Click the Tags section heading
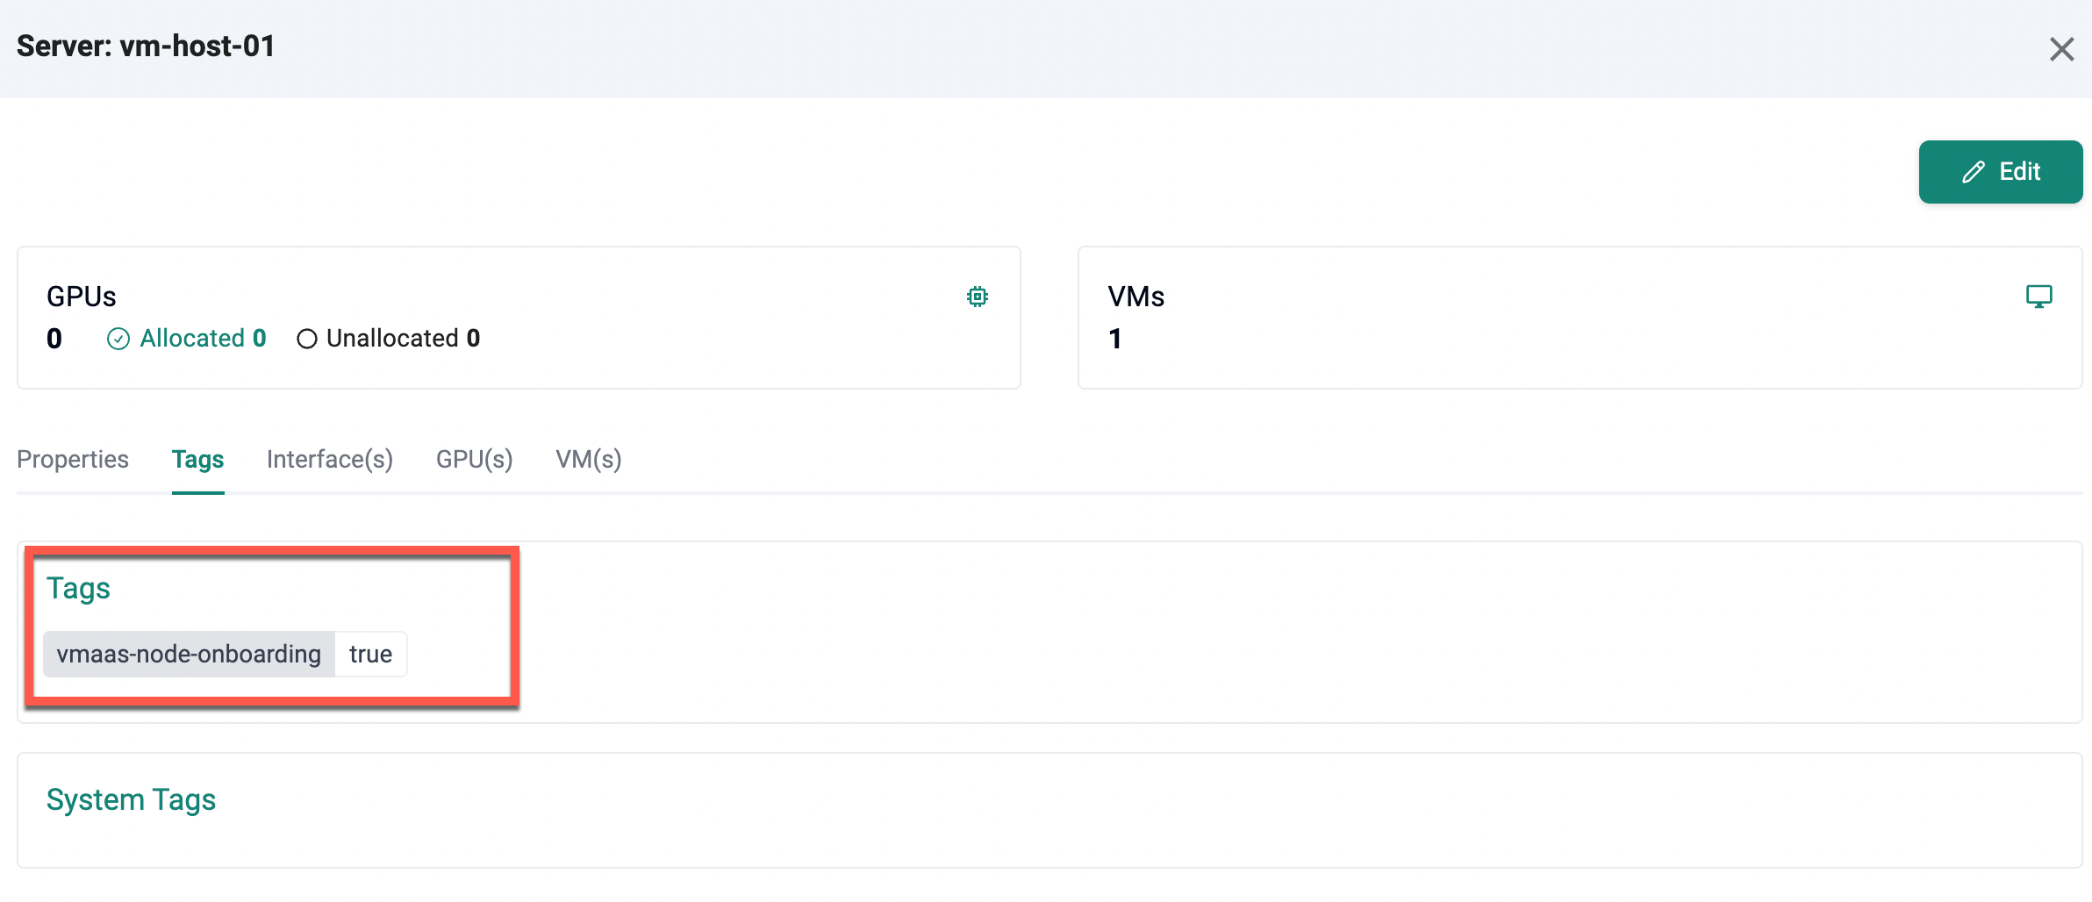This screenshot has width=2092, height=902. click(x=78, y=588)
